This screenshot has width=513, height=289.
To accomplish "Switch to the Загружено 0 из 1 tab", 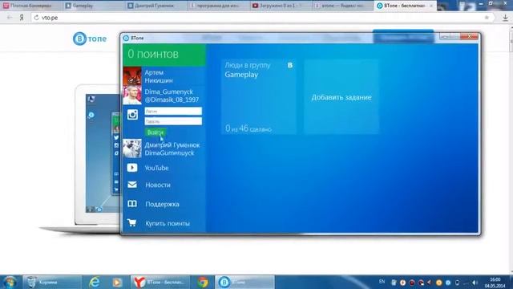I will (x=281, y=6).
